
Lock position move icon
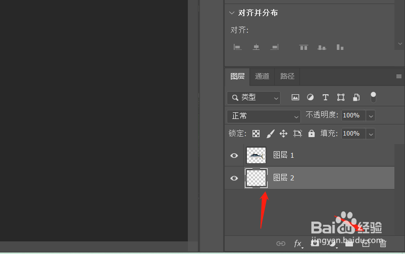pyautogui.click(x=283, y=134)
